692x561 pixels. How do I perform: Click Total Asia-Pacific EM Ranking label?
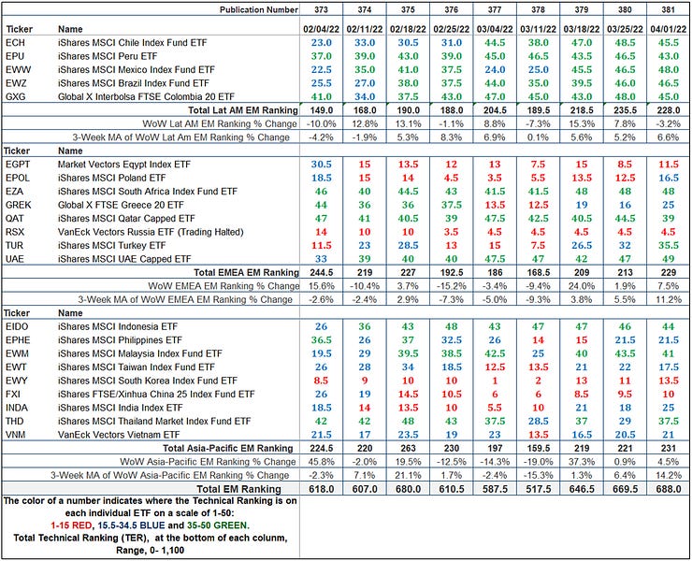[228, 449]
